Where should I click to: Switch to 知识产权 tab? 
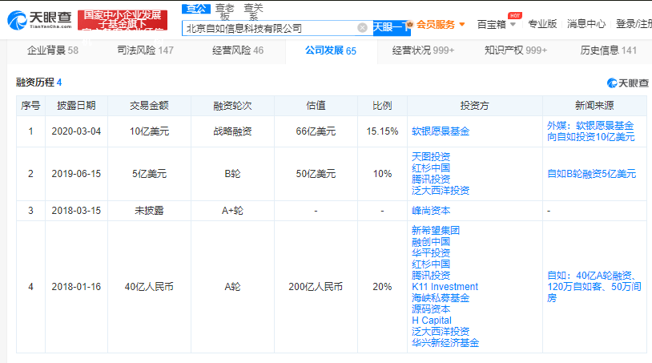(516, 50)
